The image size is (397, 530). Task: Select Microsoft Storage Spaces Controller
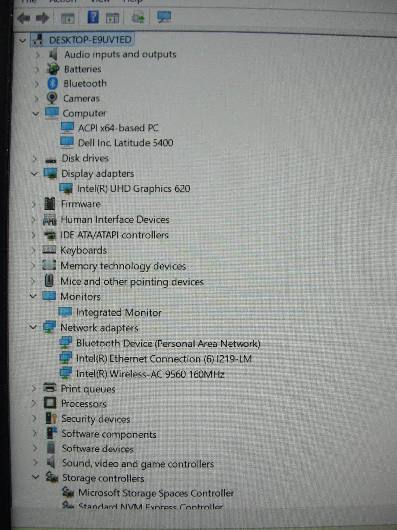point(156,493)
